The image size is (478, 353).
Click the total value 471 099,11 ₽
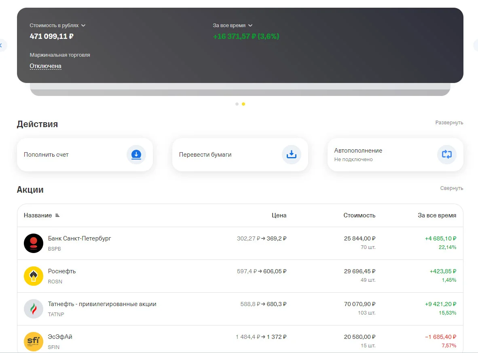click(51, 36)
